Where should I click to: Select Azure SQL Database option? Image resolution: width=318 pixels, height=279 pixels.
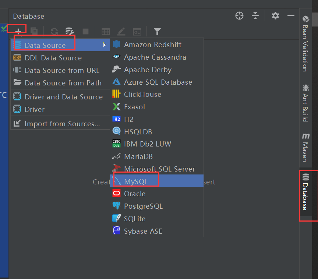[x=157, y=82]
